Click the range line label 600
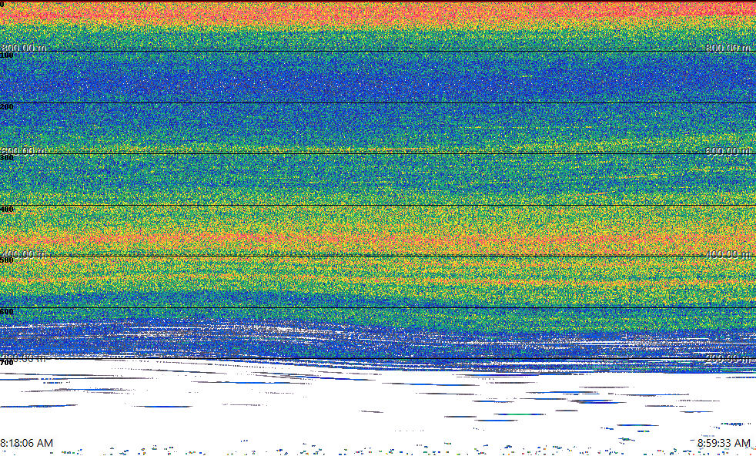 [7, 312]
